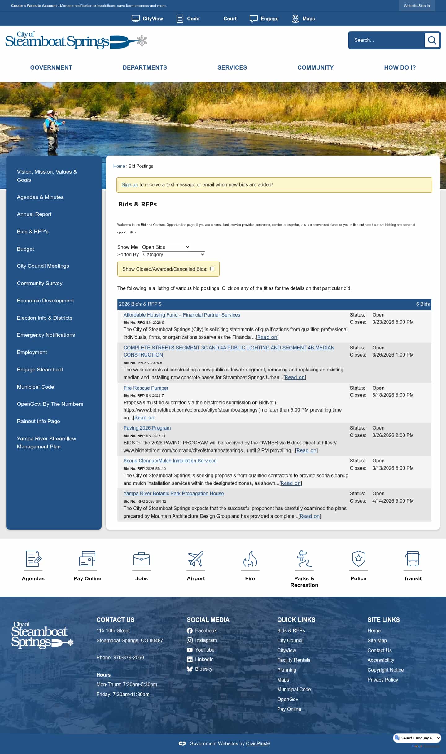
Task: Open the Pay Online credit card icon
Action: coord(87,559)
